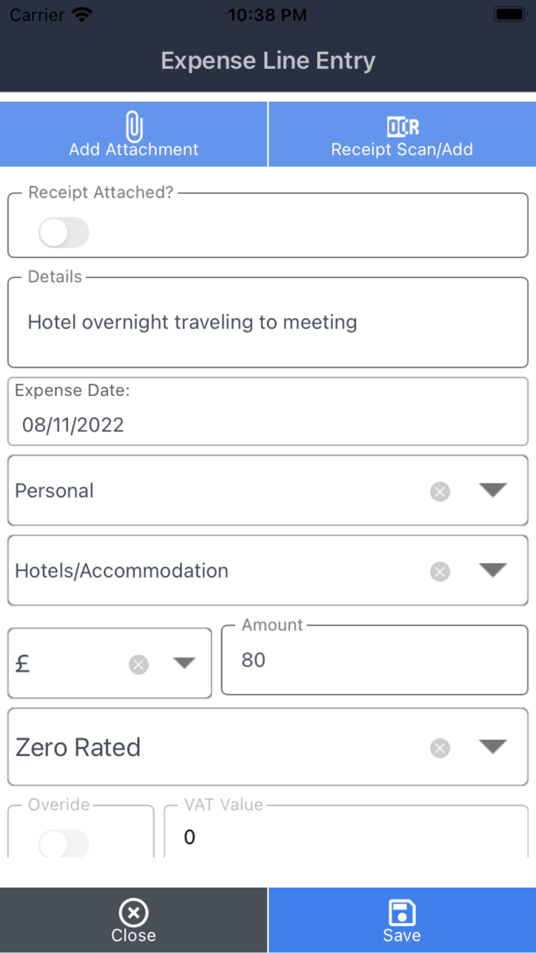Tap the OCR Receipt Scan icon
This screenshot has width=536, height=953.
(402, 126)
